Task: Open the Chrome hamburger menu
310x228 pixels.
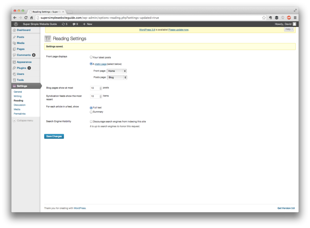Action: [295, 18]
